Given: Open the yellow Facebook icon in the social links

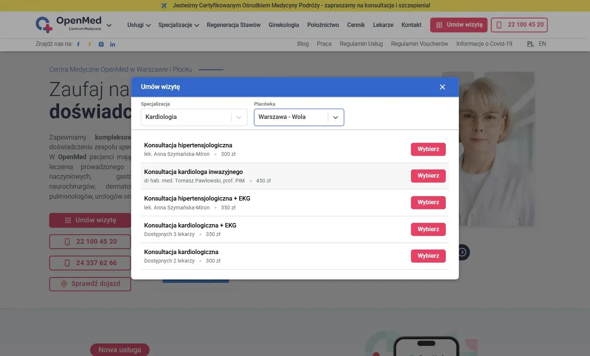Looking at the screenshot, I should [90, 44].
